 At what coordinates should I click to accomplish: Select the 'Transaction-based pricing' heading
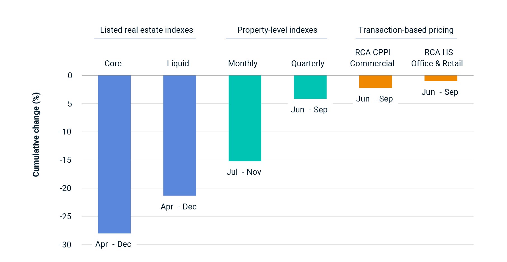click(x=406, y=30)
